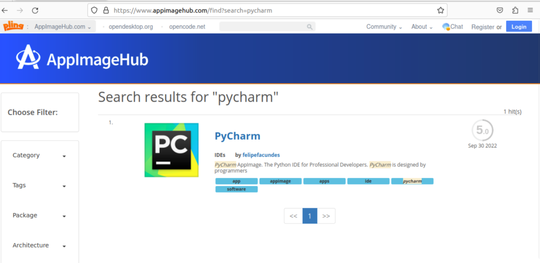Visit the opendesktop.org link

[x=130, y=26]
